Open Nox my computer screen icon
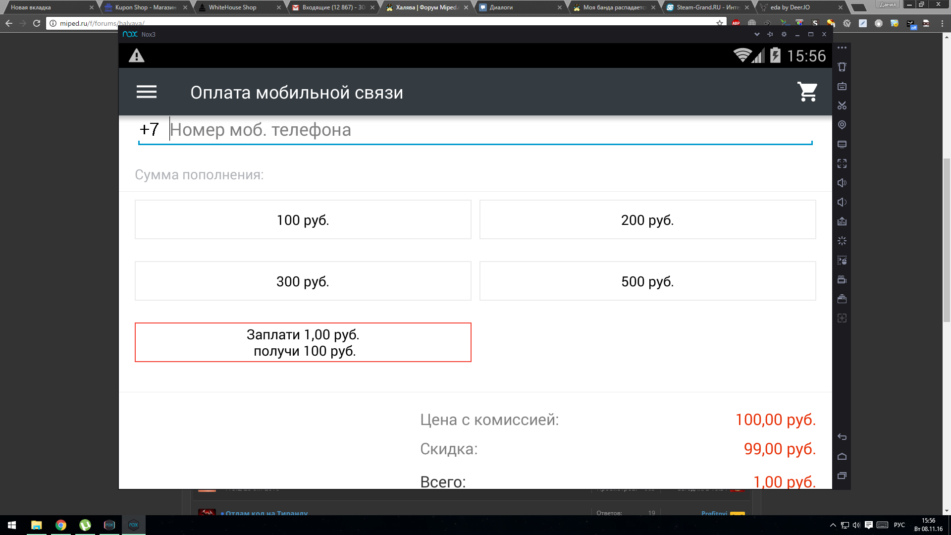The width and height of the screenshot is (951, 535). point(842,144)
